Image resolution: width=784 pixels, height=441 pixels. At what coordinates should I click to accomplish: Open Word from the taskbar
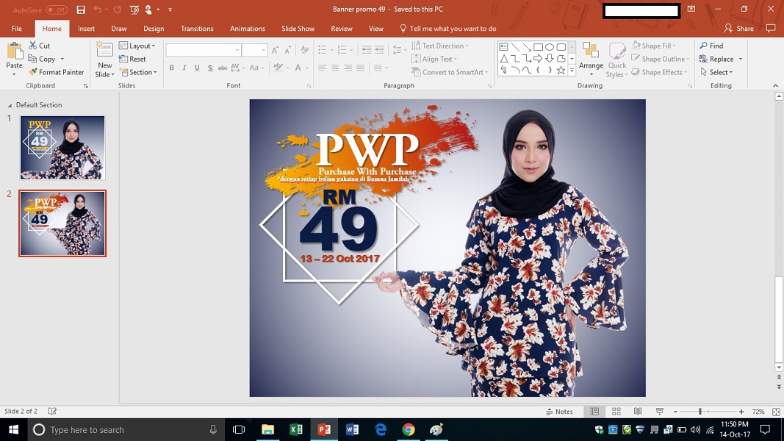coord(352,429)
